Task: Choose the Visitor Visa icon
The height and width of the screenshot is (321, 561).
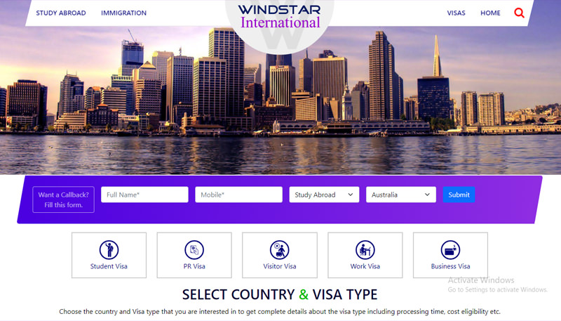Action: pyautogui.click(x=279, y=250)
